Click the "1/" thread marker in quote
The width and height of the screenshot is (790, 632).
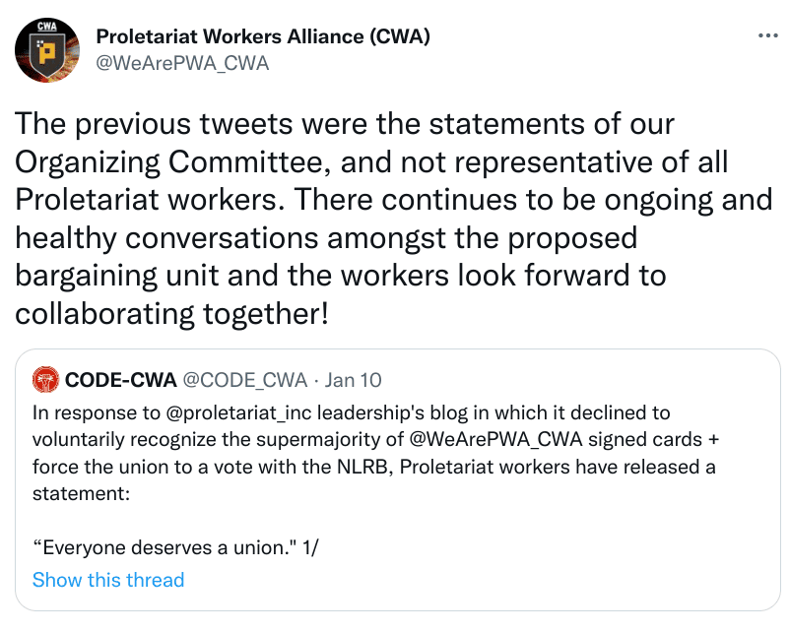[308, 549]
